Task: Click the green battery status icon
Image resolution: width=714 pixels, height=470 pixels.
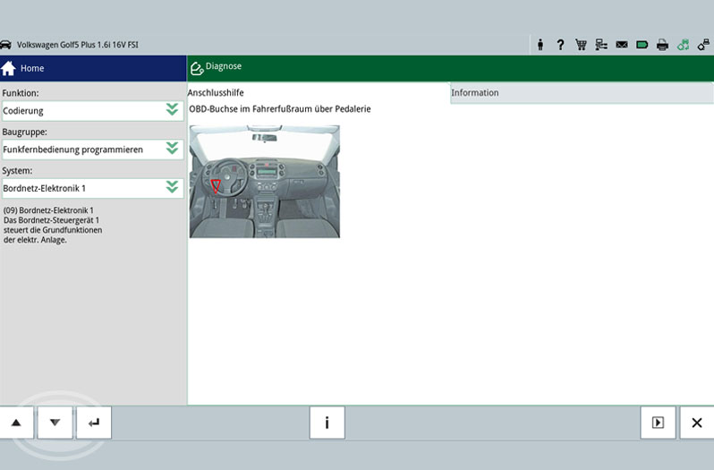Action: click(x=642, y=45)
